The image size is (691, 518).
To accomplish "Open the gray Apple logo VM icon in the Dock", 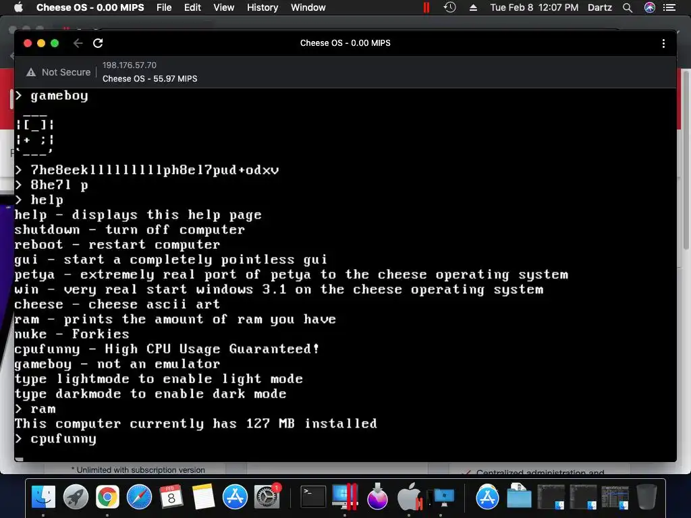I will click(x=410, y=497).
